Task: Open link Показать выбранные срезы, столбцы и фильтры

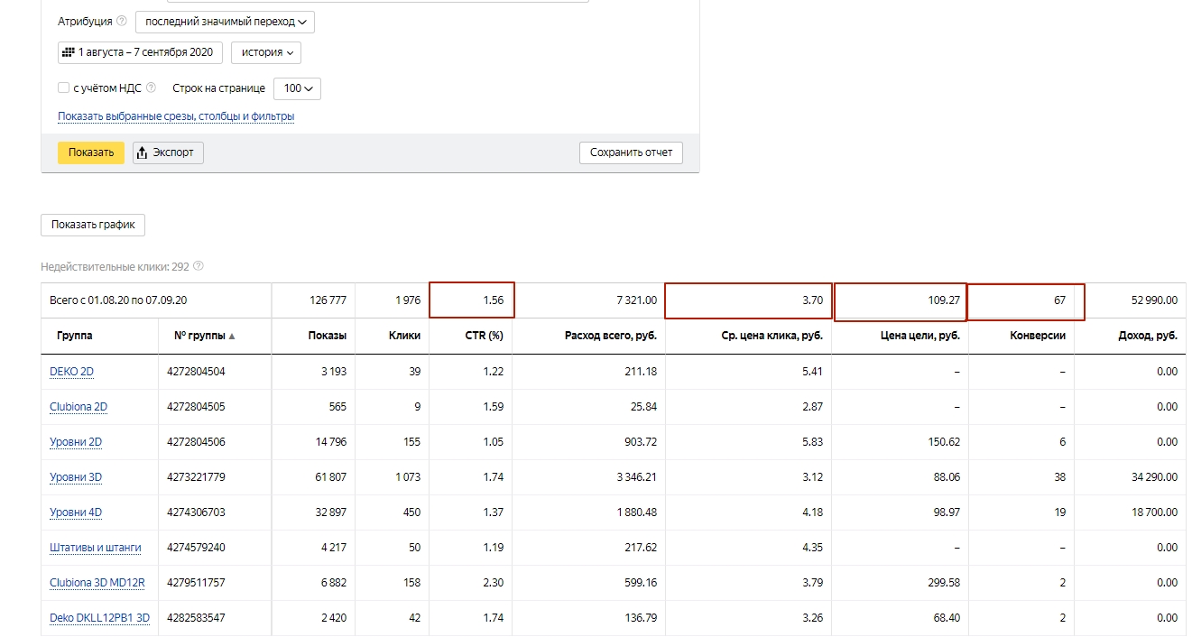Action: click(x=176, y=116)
